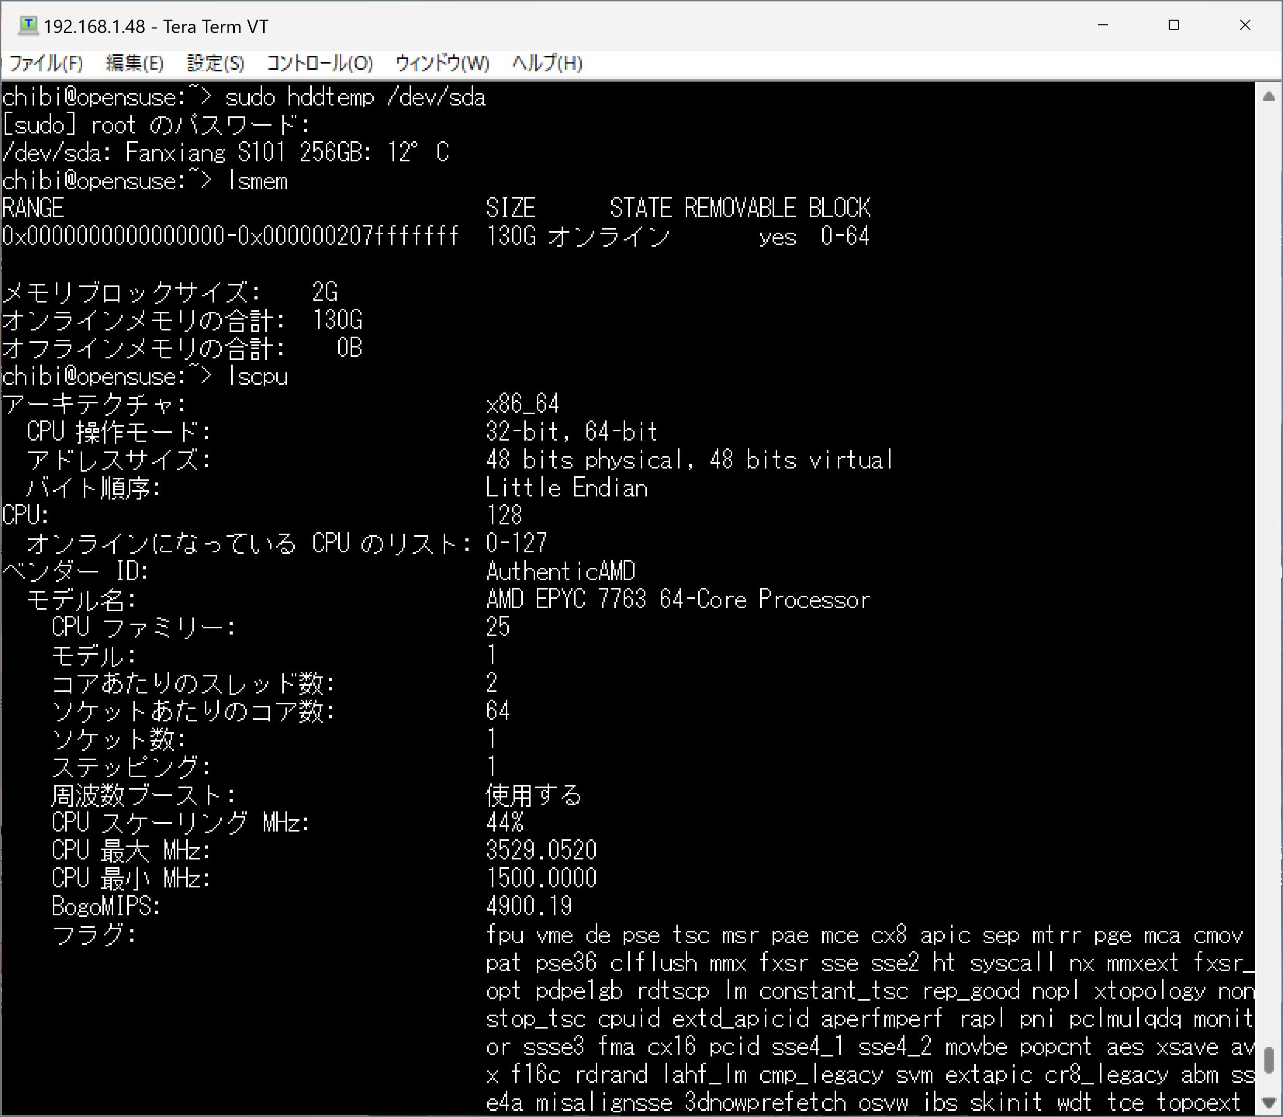This screenshot has height=1117, width=1283.
Task: Open the 編集(E) menu
Action: [134, 63]
